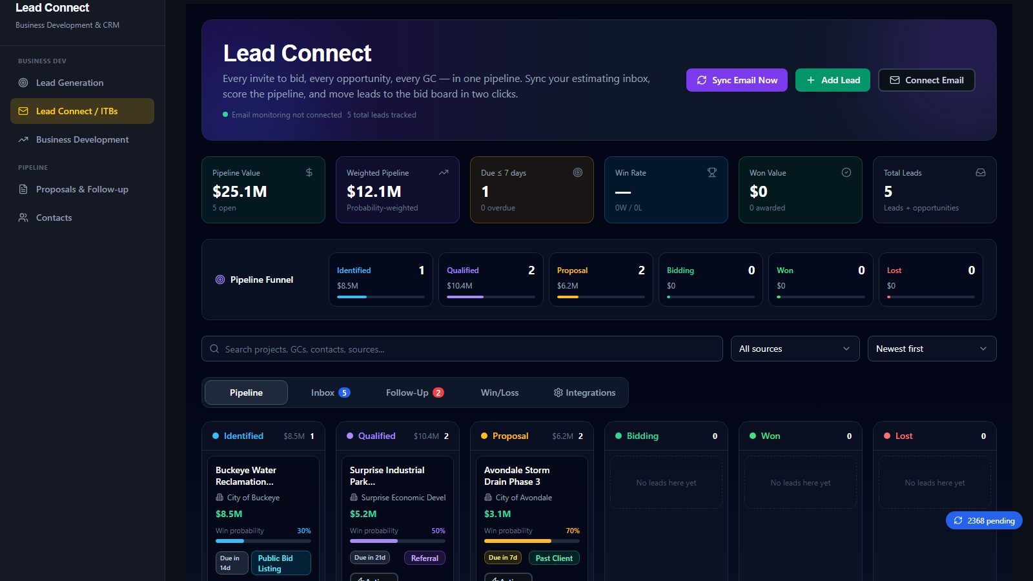Image resolution: width=1033 pixels, height=581 pixels.
Task: Select the Qualified funnel stage card
Action: tap(491, 280)
